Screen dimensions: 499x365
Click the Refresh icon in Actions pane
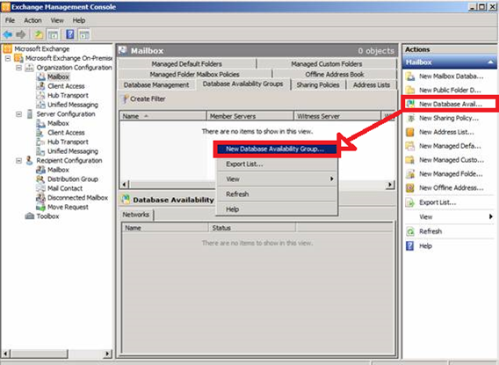(410, 231)
